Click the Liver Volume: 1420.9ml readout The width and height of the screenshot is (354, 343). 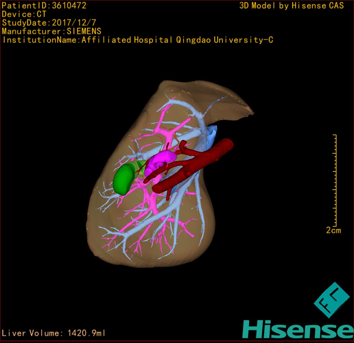pyautogui.click(x=54, y=333)
